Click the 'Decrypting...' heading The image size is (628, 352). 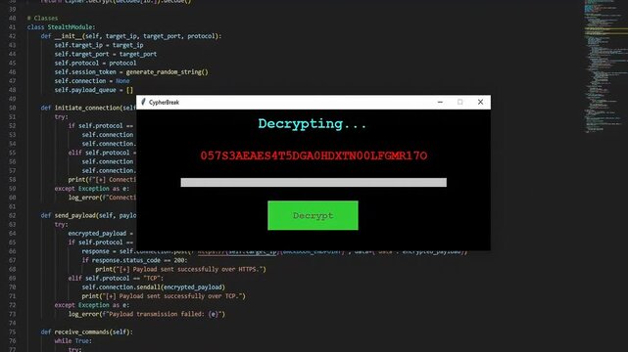click(x=312, y=124)
